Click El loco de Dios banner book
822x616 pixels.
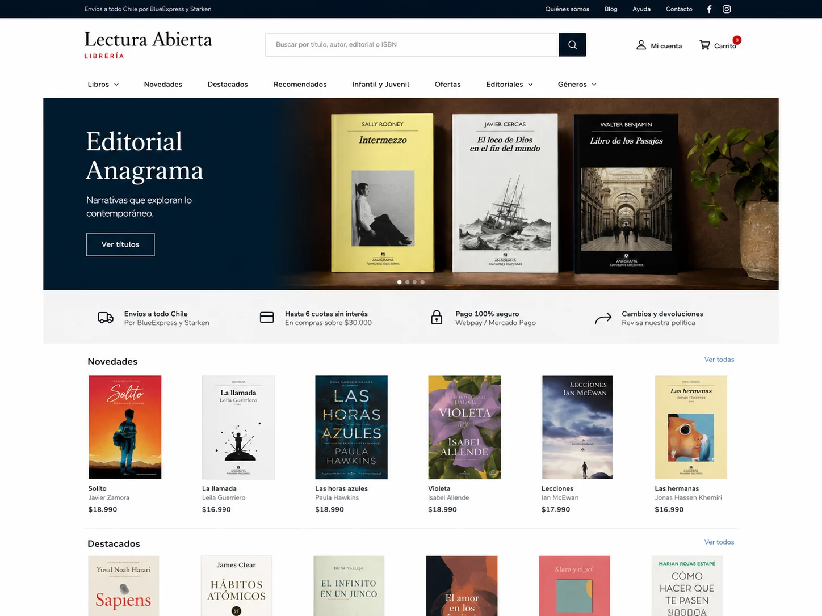(x=505, y=193)
